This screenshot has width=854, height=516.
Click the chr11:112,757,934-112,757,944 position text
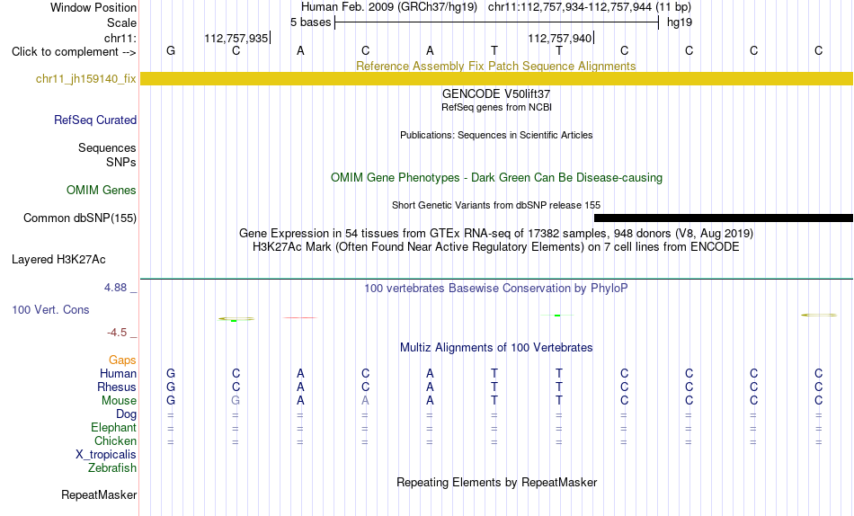pos(590,7)
